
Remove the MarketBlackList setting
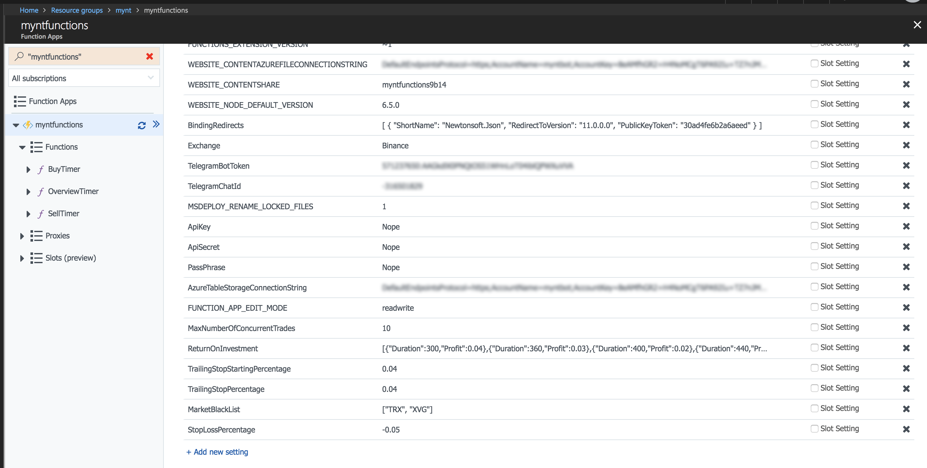(906, 409)
